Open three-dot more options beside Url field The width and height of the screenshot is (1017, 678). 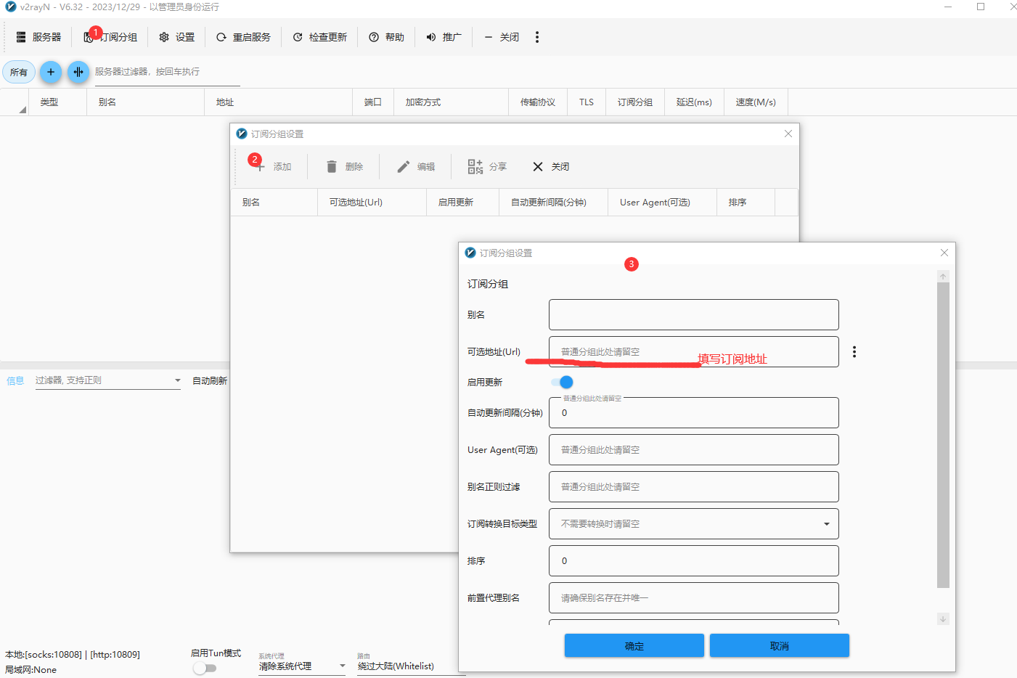854,352
